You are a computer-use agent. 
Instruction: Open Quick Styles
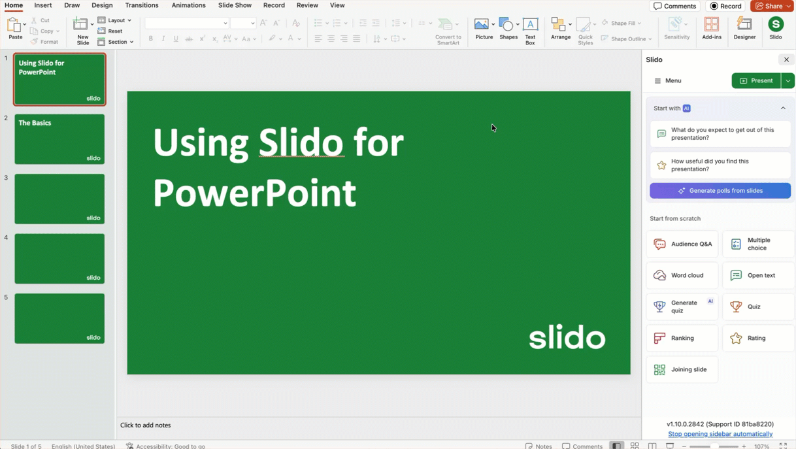click(586, 31)
